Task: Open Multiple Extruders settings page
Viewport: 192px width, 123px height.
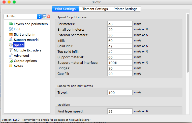Action: click(28, 50)
